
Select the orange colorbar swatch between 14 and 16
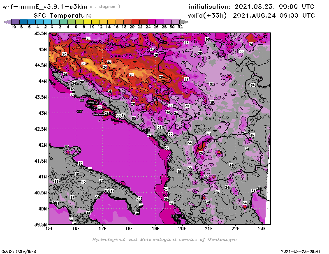point(111,22)
